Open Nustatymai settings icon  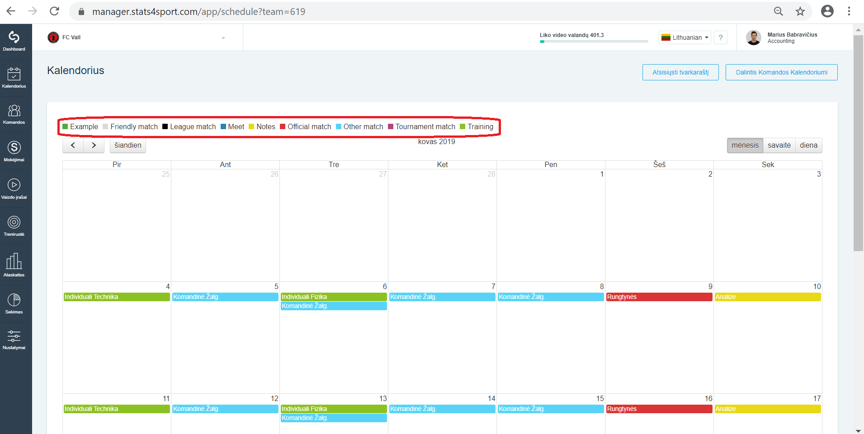point(14,340)
